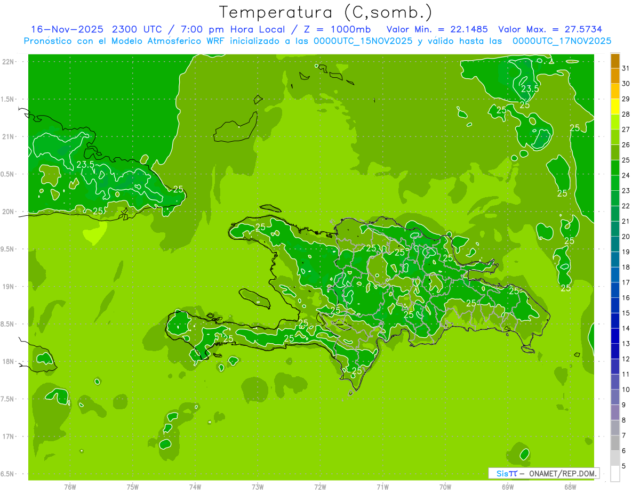Click the purple legend swatch between 8 and 9

tap(615, 412)
